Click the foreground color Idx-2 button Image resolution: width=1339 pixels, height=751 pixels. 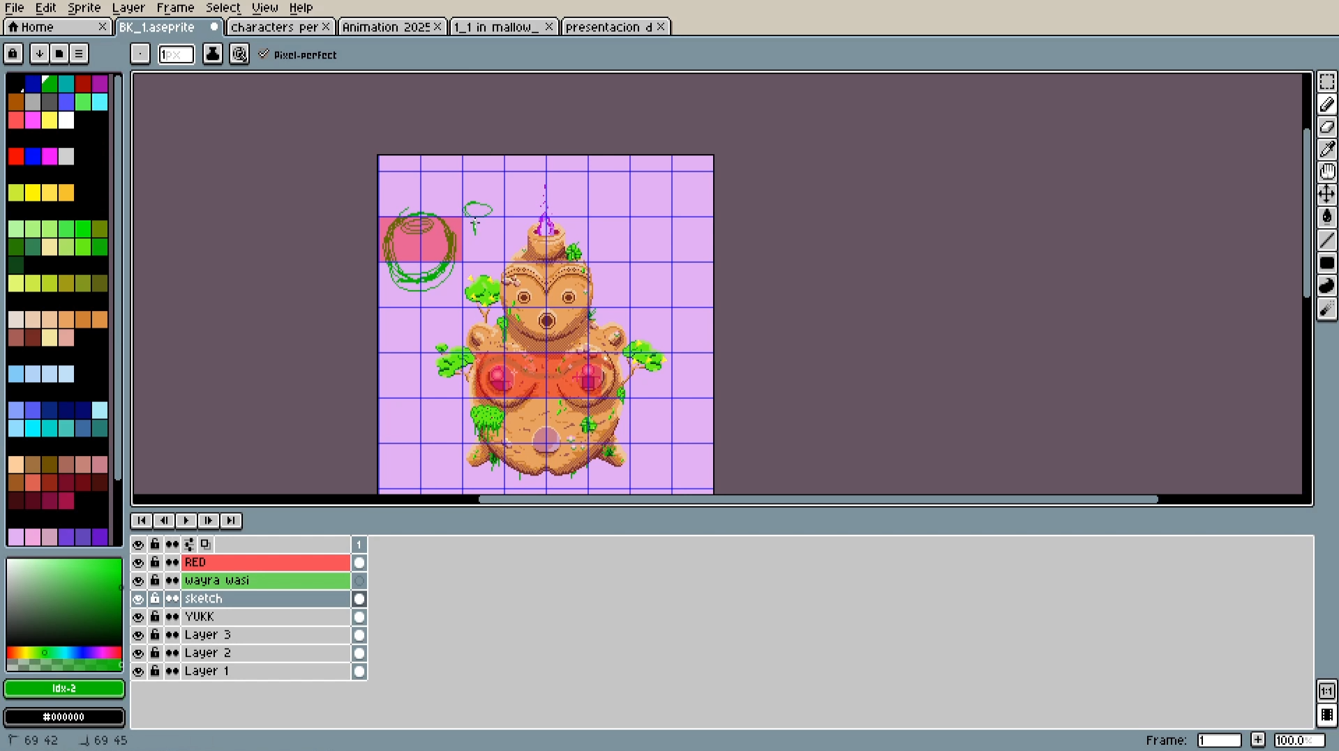(64, 688)
